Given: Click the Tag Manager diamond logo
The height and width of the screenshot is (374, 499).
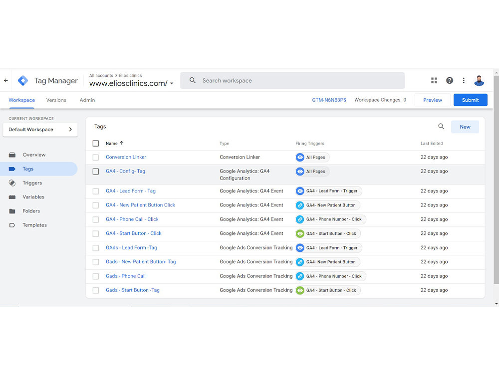Looking at the screenshot, I should (x=23, y=80).
